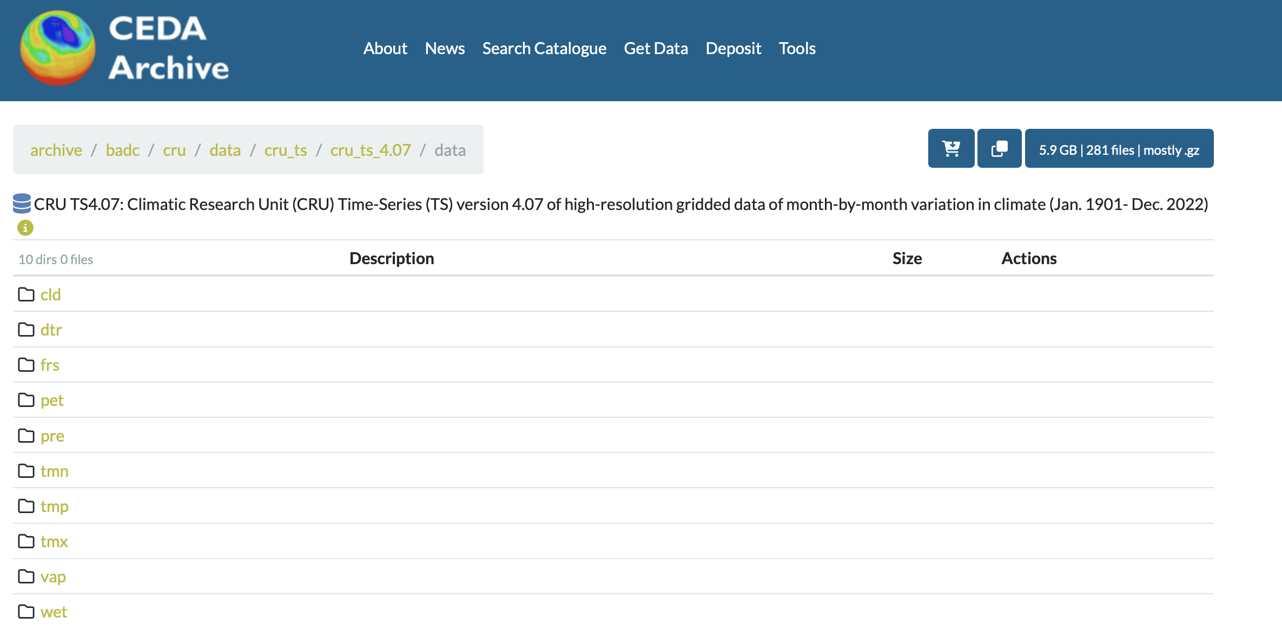This screenshot has height=643, width=1282.
Task: Click the database icon beside CRU TS4.07 title
Action: click(x=22, y=204)
